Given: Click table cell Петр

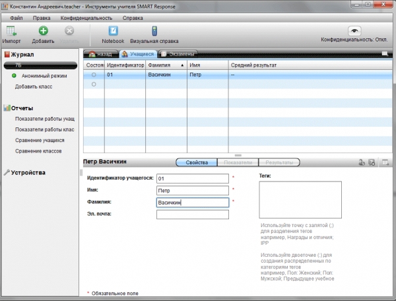Looking at the screenshot, I should 208,75.
